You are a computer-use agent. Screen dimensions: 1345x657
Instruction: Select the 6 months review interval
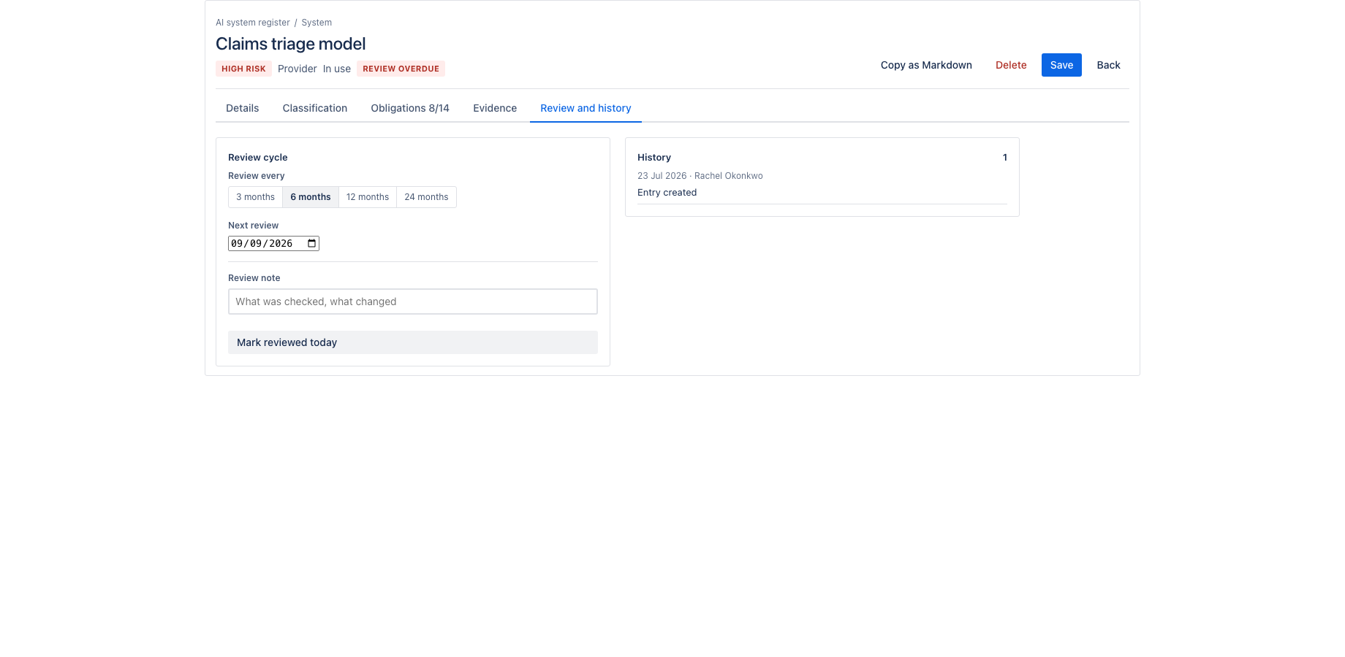[311, 197]
